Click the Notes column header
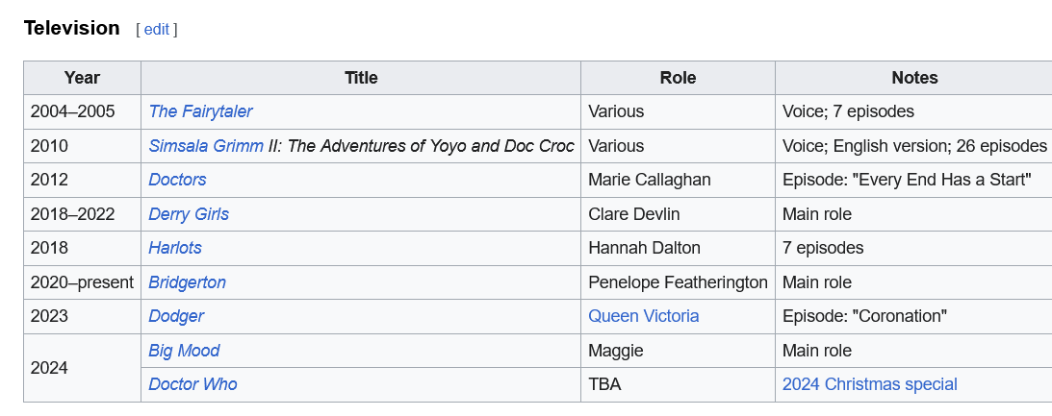 (913, 78)
